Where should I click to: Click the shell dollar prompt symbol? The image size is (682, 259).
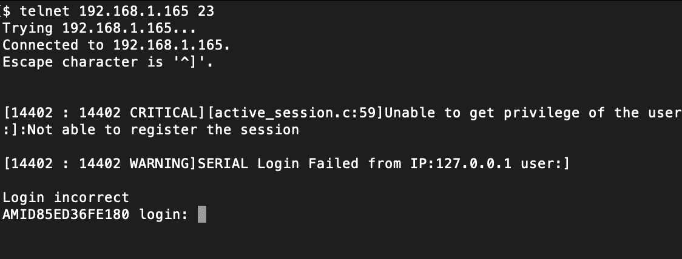tap(7, 11)
